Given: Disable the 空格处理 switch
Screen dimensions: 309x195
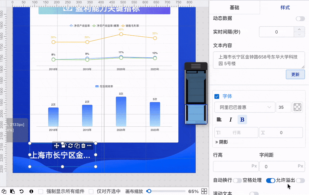Looking at the screenshot, I should point(271,180).
